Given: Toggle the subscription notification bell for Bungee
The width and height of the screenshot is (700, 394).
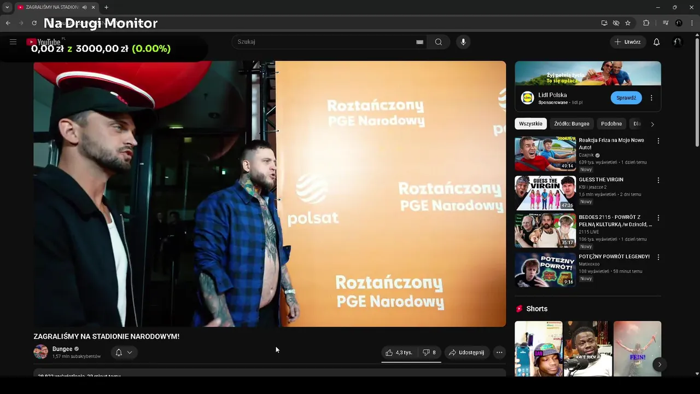Looking at the screenshot, I should pos(119,352).
